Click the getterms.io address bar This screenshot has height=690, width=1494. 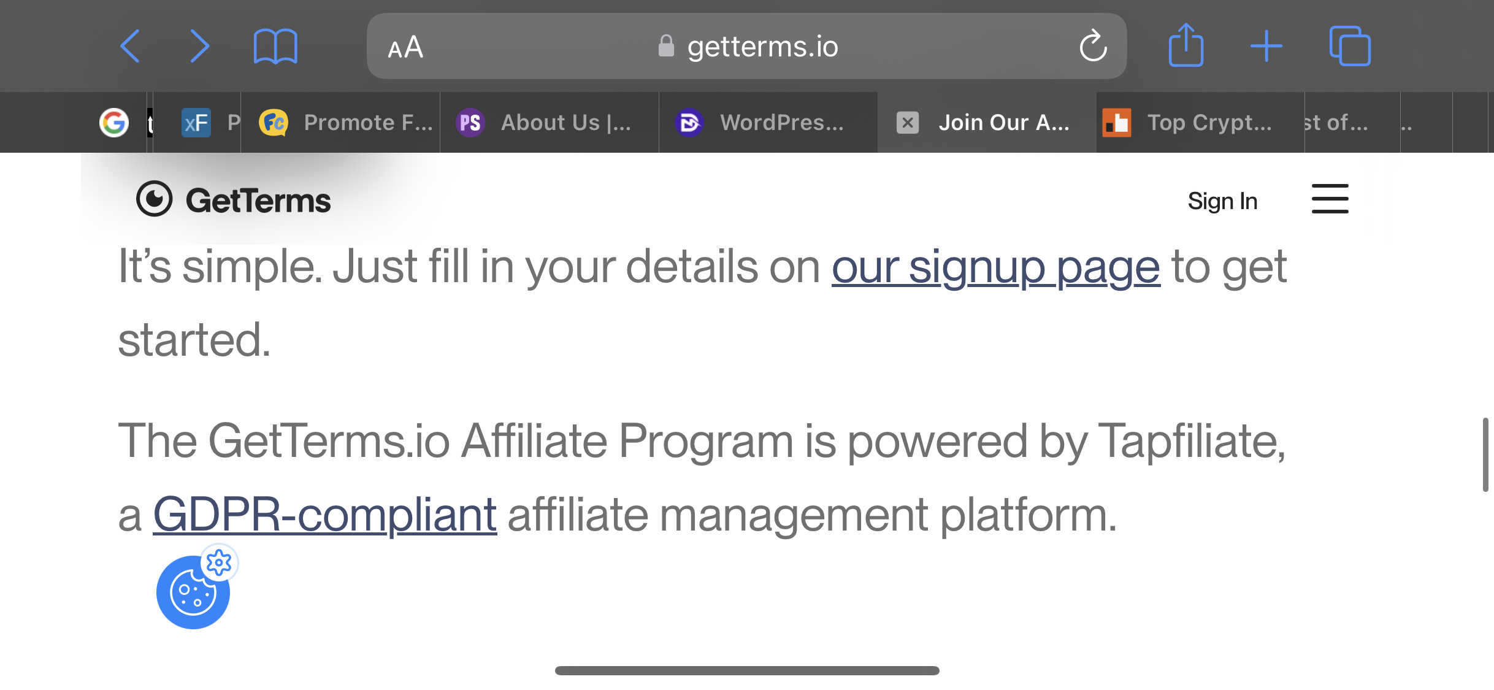pyautogui.click(x=746, y=46)
